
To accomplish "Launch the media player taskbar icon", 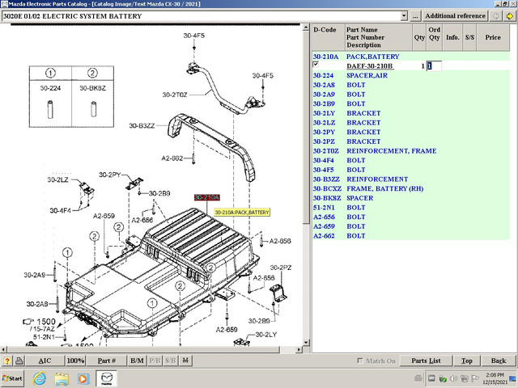I will [x=83, y=378].
